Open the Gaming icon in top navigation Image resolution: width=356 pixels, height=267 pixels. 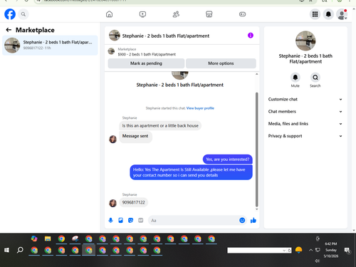point(242,14)
